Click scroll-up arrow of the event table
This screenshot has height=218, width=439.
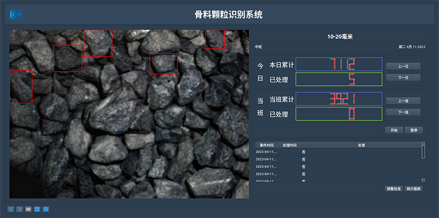[x=423, y=143]
